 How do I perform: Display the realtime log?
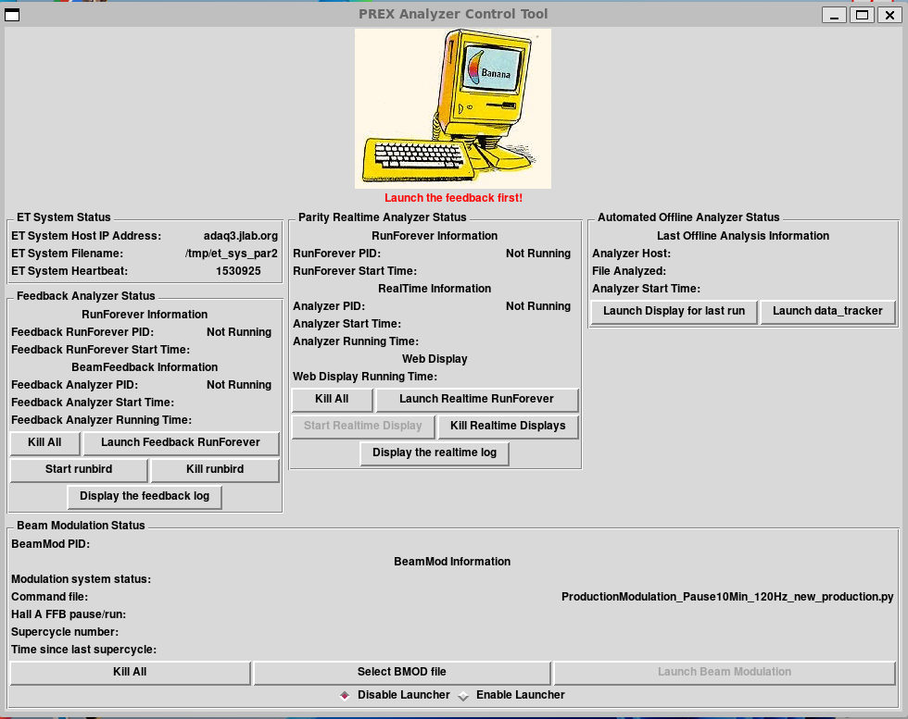click(435, 453)
